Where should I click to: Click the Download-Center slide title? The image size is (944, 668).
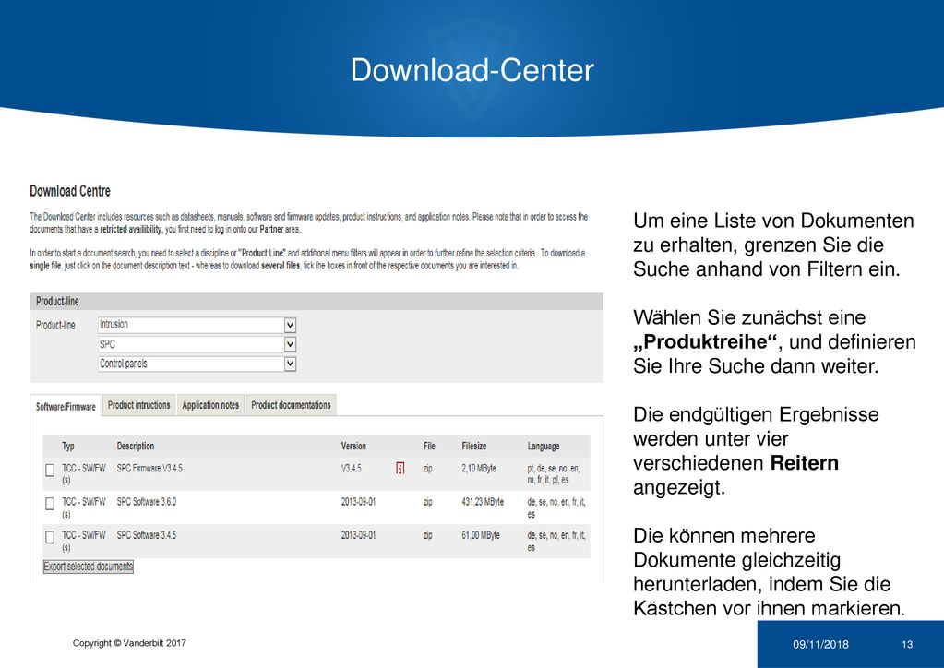[472, 70]
